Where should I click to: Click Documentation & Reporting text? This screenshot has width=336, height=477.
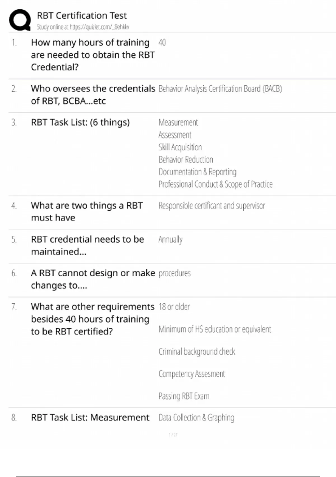(197, 172)
